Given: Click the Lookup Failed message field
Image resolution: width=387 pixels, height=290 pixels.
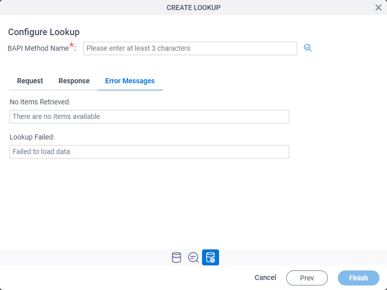Looking at the screenshot, I should tap(149, 152).
